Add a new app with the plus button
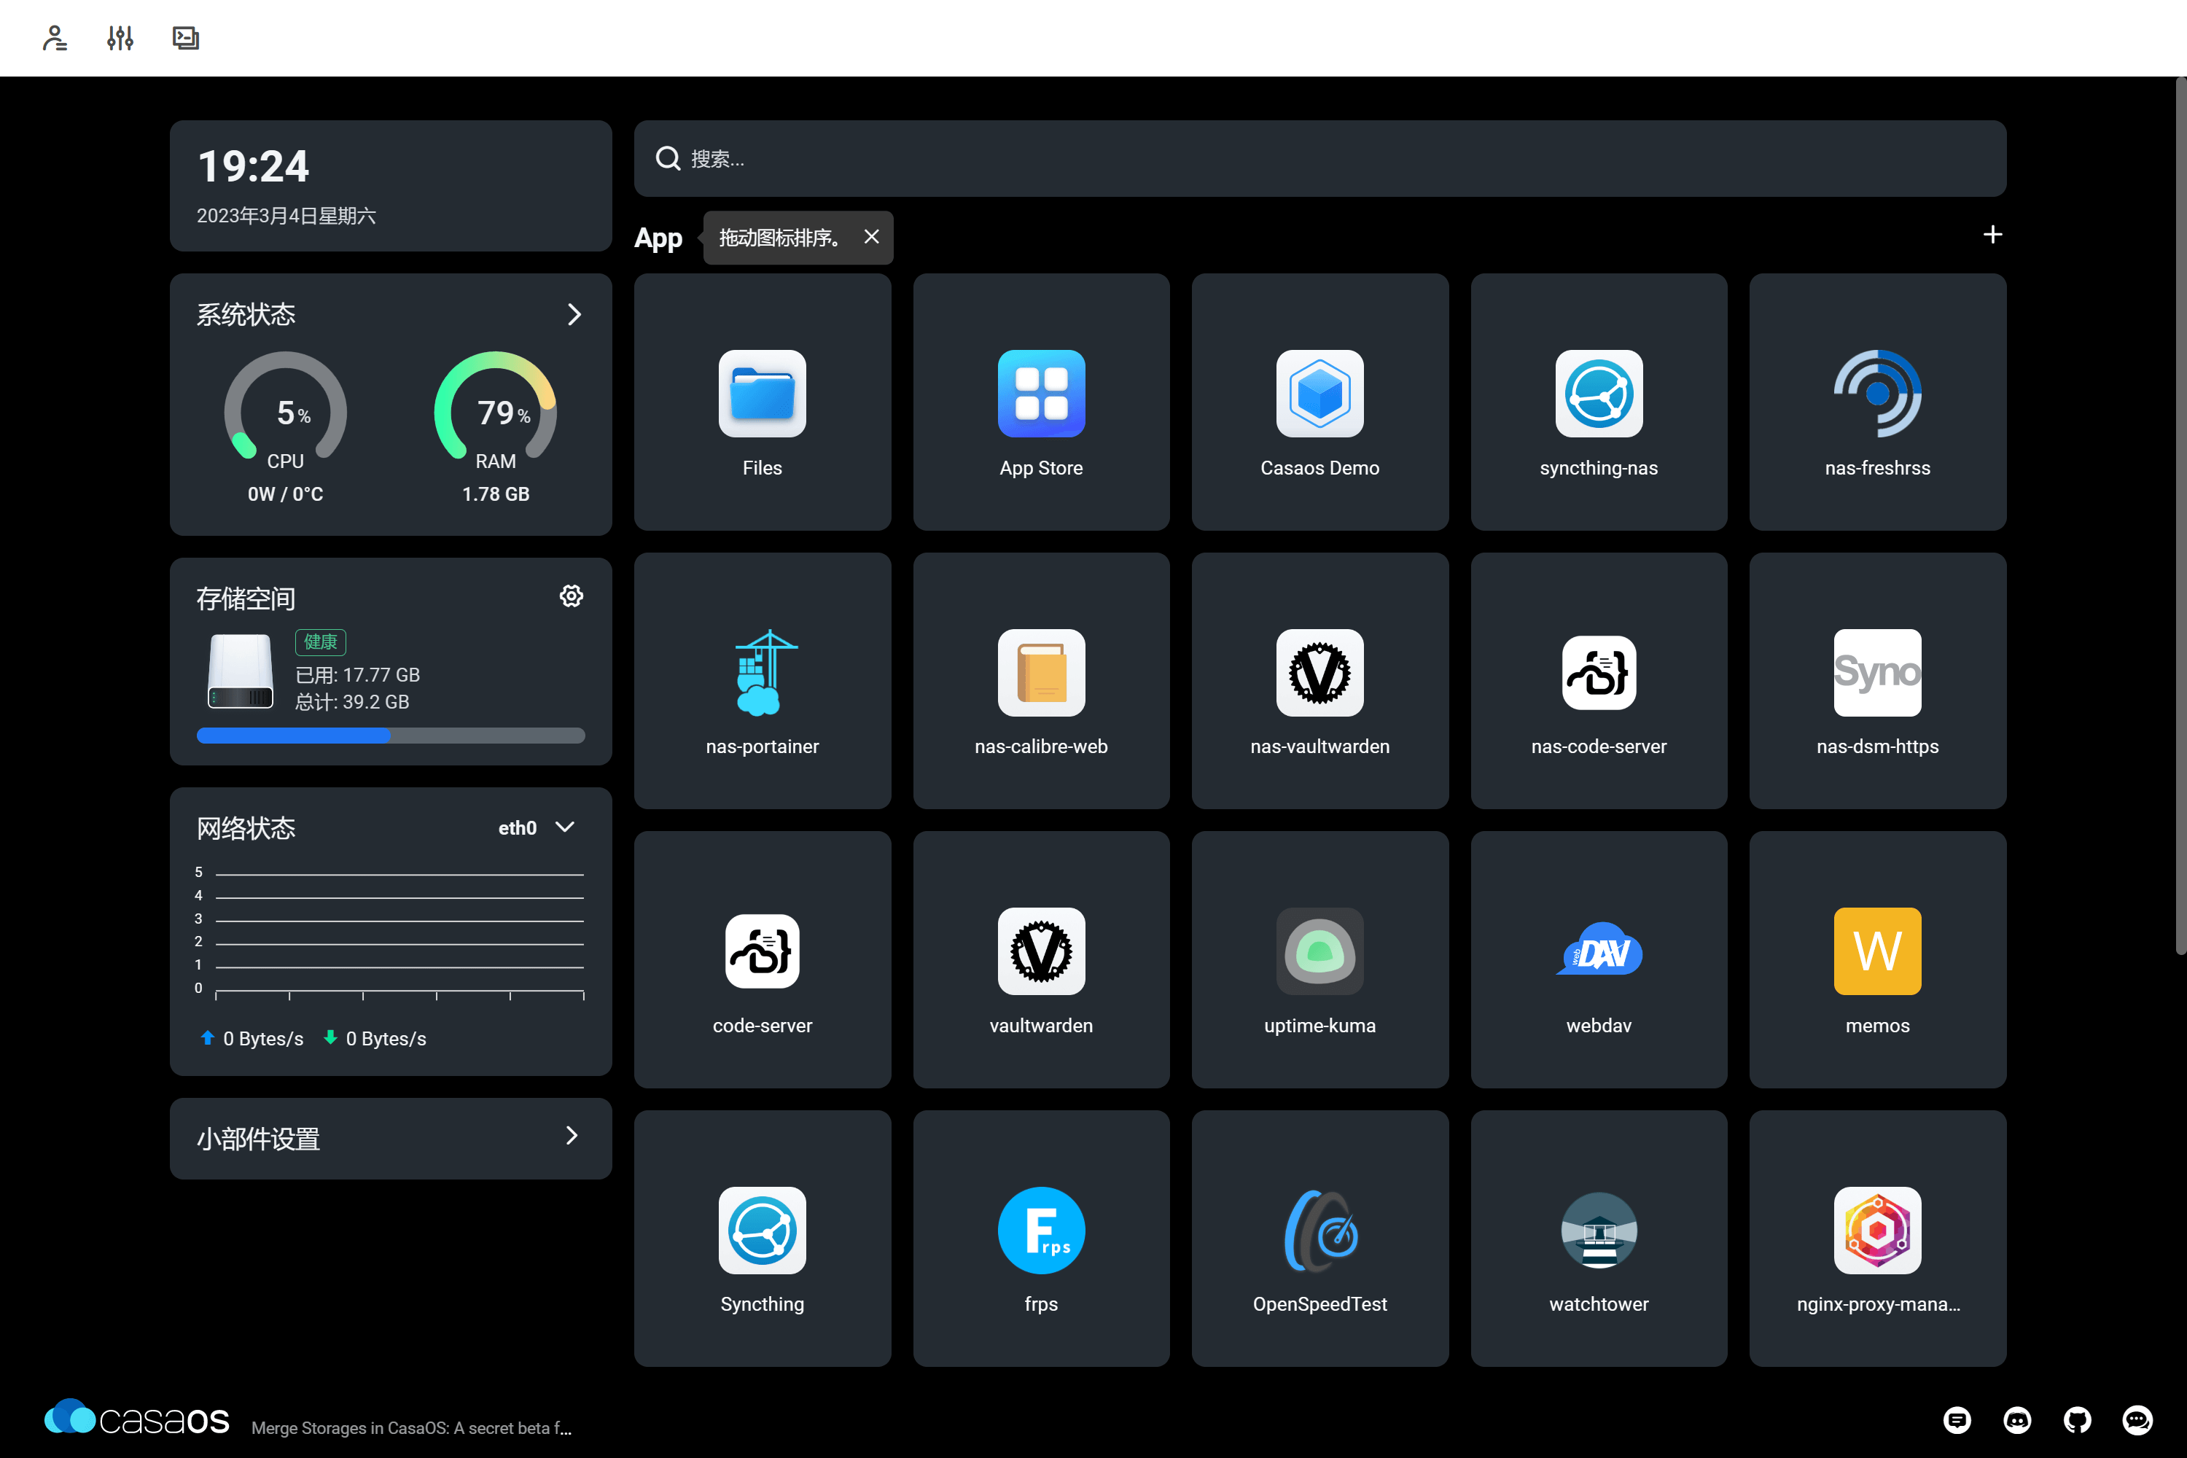2187x1458 pixels. point(1992,234)
